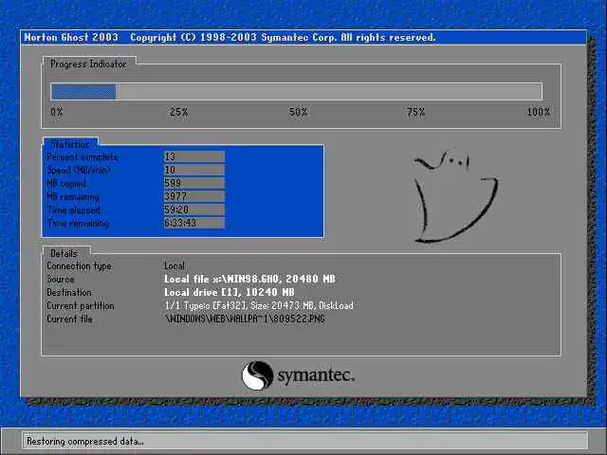Click the Speed (MB/min) label

pyautogui.click(x=79, y=171)
